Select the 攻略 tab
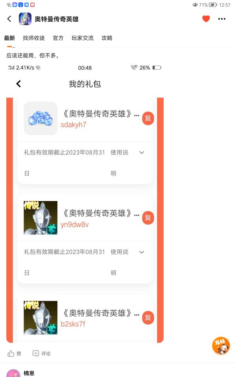The height and width of the screenshot is (377, 236). click(107, 38)
